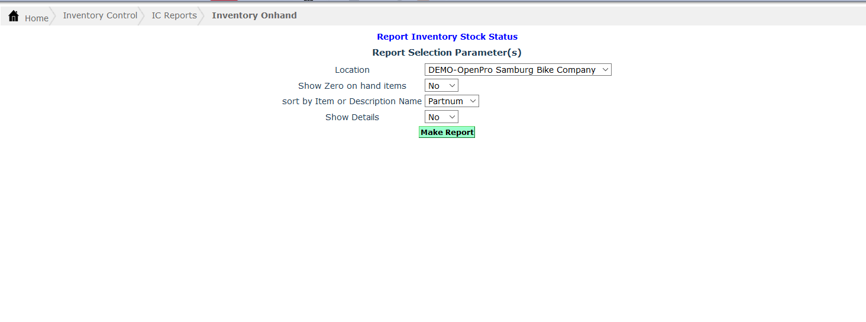Click the Home house icon
The width and height of the screenshot is (866, 322).
pyautogui.click(x=14, y=16)
